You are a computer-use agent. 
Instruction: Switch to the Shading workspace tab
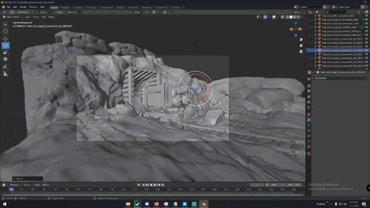click(x=120, y=8)
